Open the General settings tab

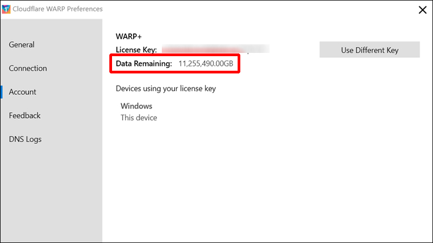click(22, 45)
